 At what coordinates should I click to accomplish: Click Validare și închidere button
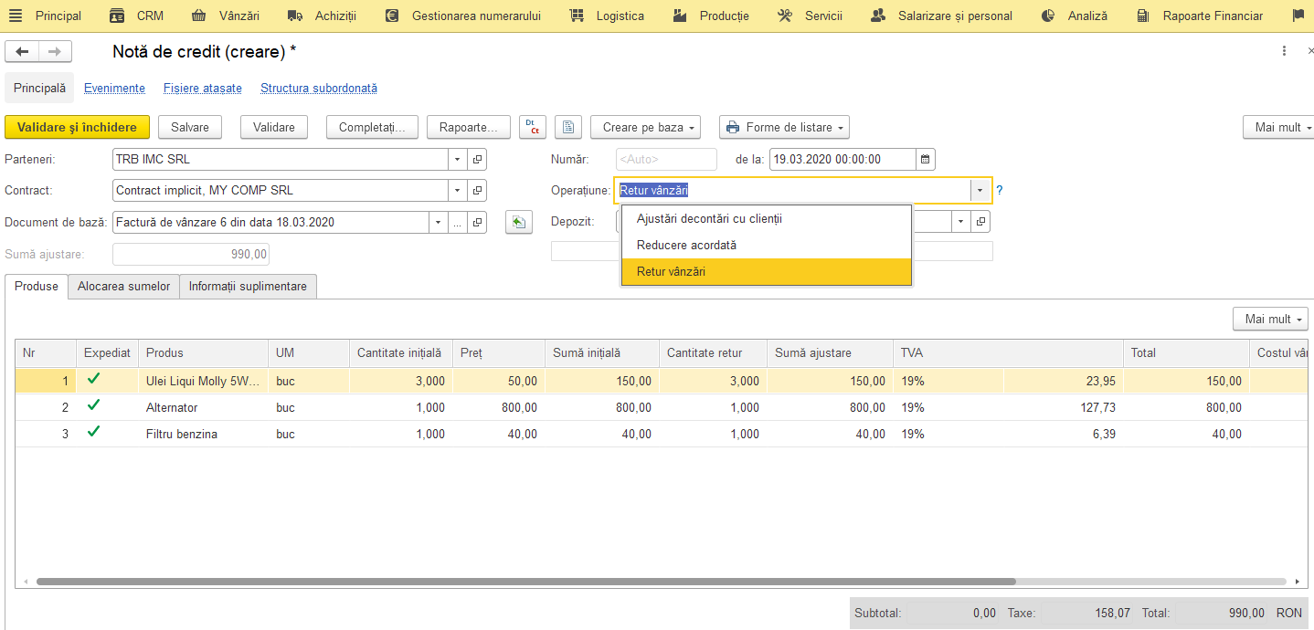tap(77, 127)
